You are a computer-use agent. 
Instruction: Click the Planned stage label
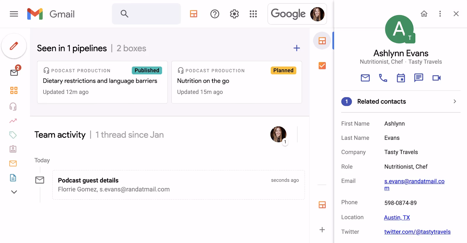click(283, 70)
